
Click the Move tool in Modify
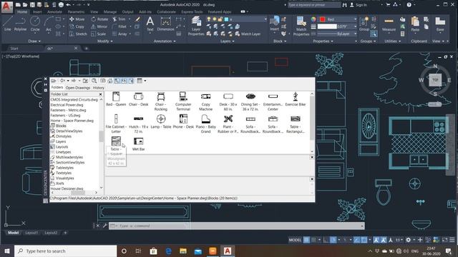[x=77, y=19]
